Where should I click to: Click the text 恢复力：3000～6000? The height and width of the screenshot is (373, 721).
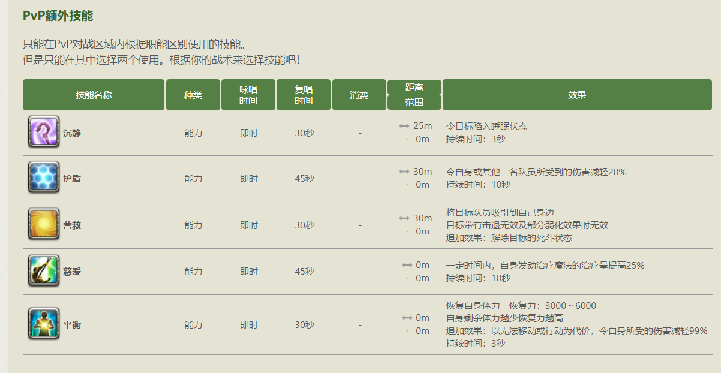[552, 306]
